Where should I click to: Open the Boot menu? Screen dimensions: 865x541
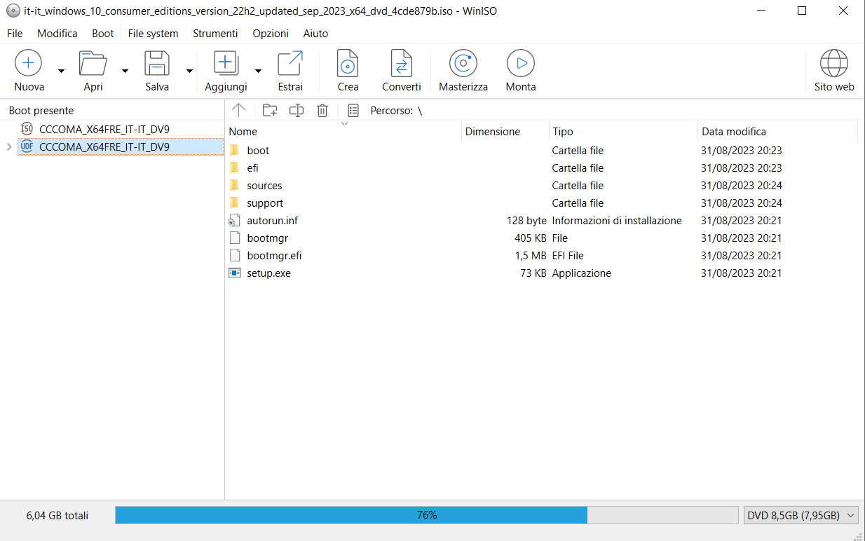coord(103,33)
